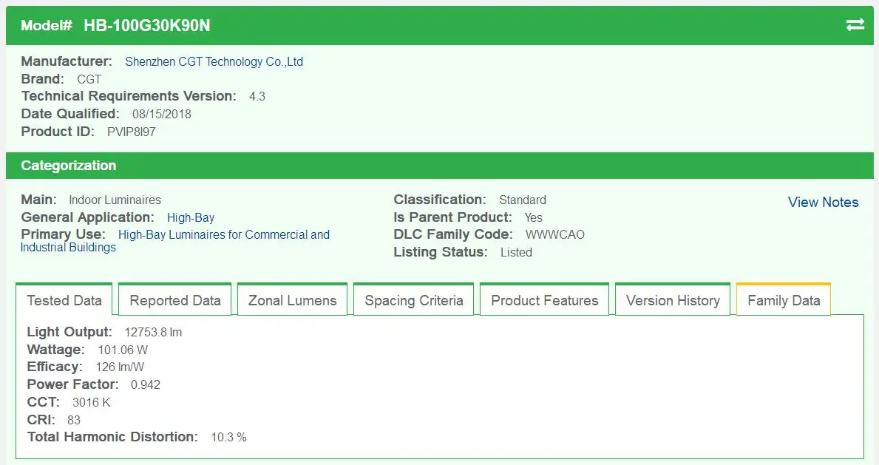Click the compare arrows icon
Image resolution: width=879 pixels, height=465 pixels.
tap(855, 24)
